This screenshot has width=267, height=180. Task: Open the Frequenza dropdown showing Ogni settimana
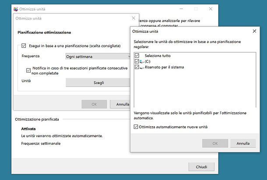(x=98, y=56)
